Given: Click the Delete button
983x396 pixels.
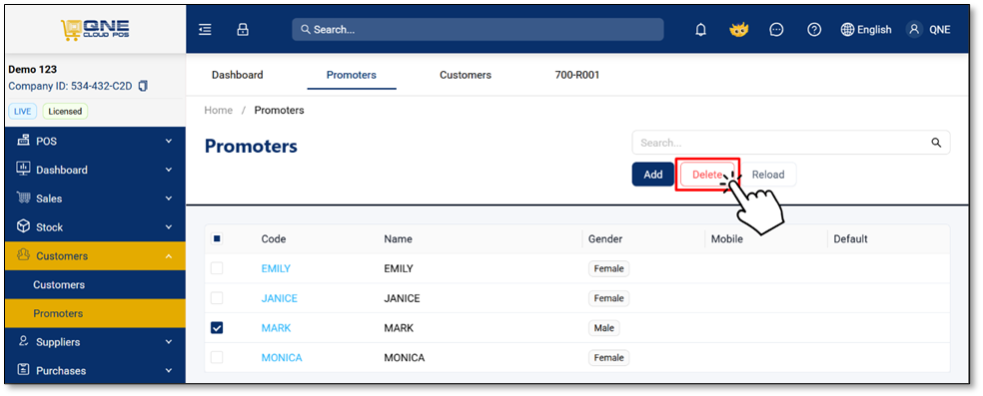Looking at the screenshot, I should pos(708,175).
